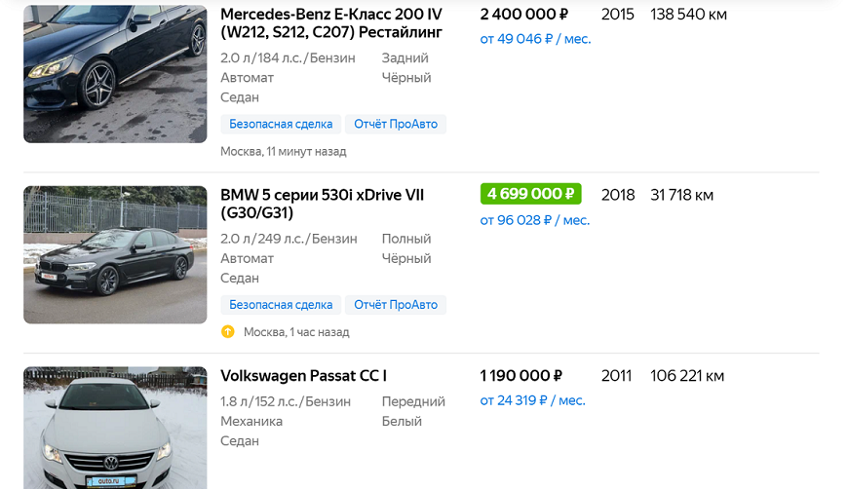Click the Mercedes "Отчёт ПроАвто" badge
Viewport: 848px width, 489px height.
pyautogui.click(x=396, y=124)
